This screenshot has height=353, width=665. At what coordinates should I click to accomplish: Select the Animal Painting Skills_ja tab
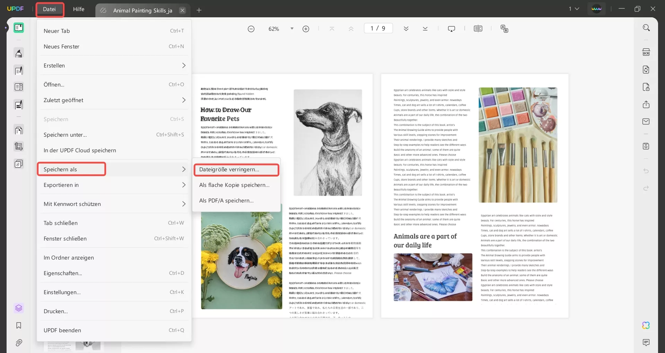tap(142, 10)
